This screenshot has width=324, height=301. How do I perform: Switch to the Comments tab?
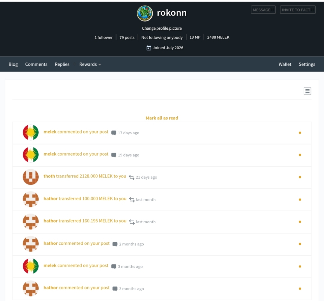click(x=36, y=64)
